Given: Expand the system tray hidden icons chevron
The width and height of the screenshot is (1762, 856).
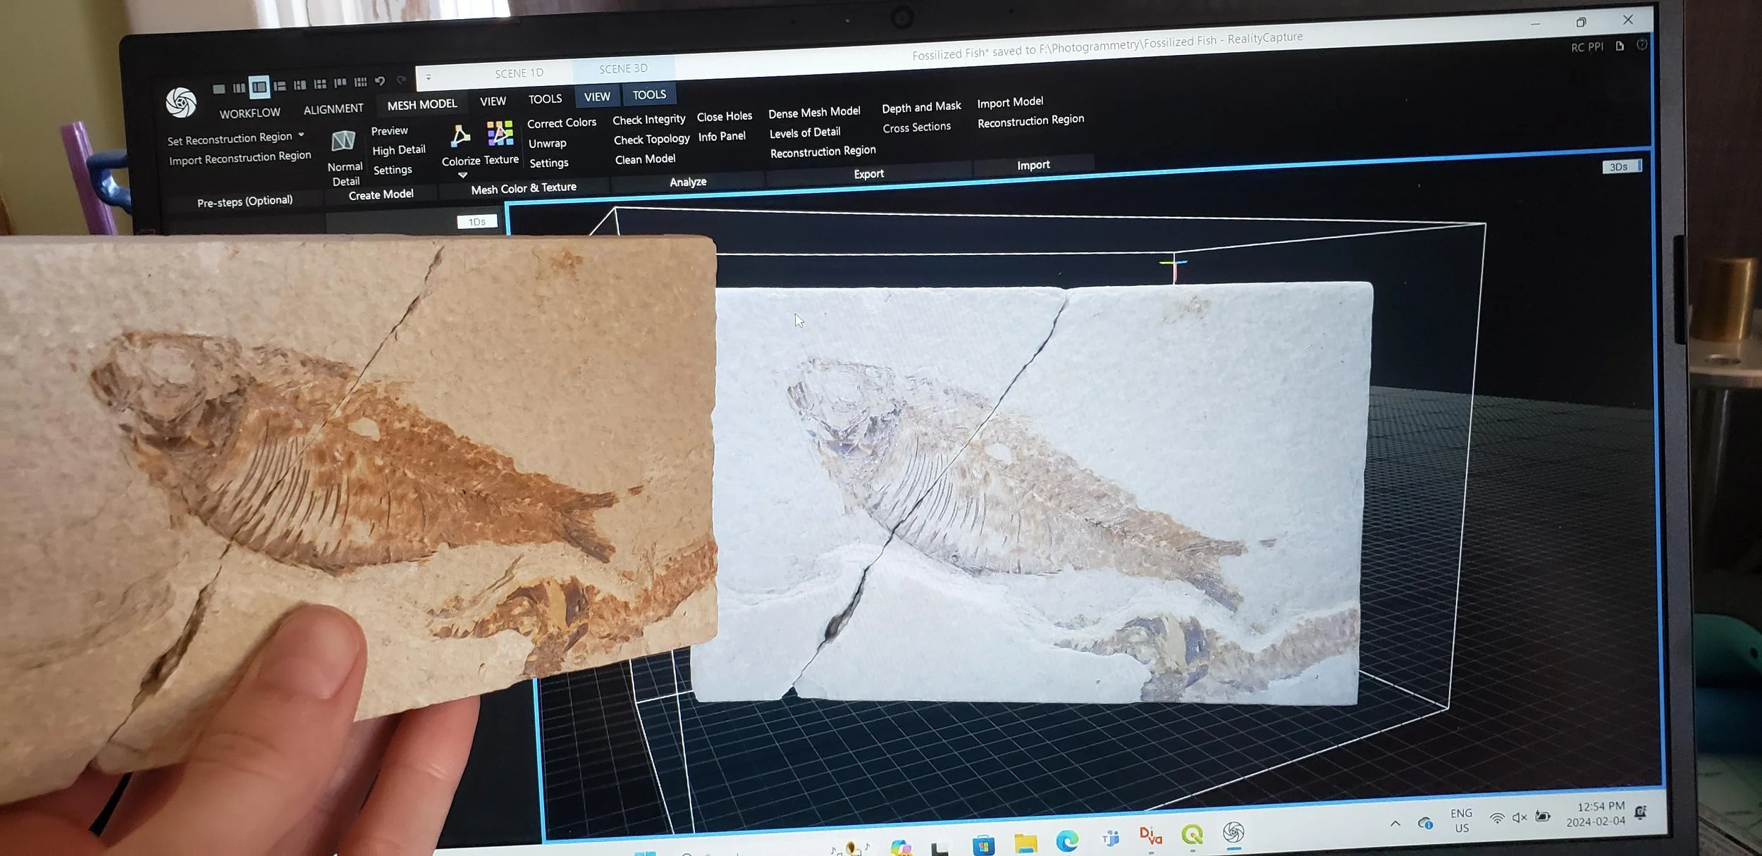Looking at the screenshot, I should click(1395, 823).
